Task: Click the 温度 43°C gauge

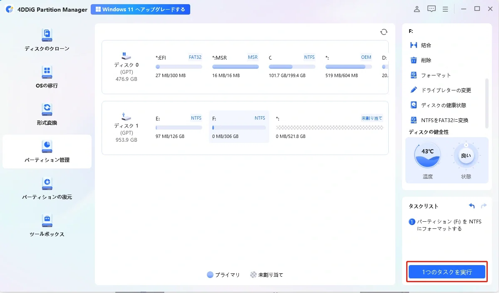Action: click(x=427, y=155)
